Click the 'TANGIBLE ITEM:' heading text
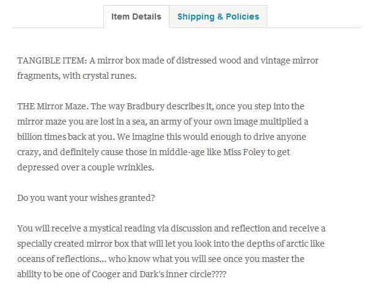367x287 pixels. [x=52, y=60]
